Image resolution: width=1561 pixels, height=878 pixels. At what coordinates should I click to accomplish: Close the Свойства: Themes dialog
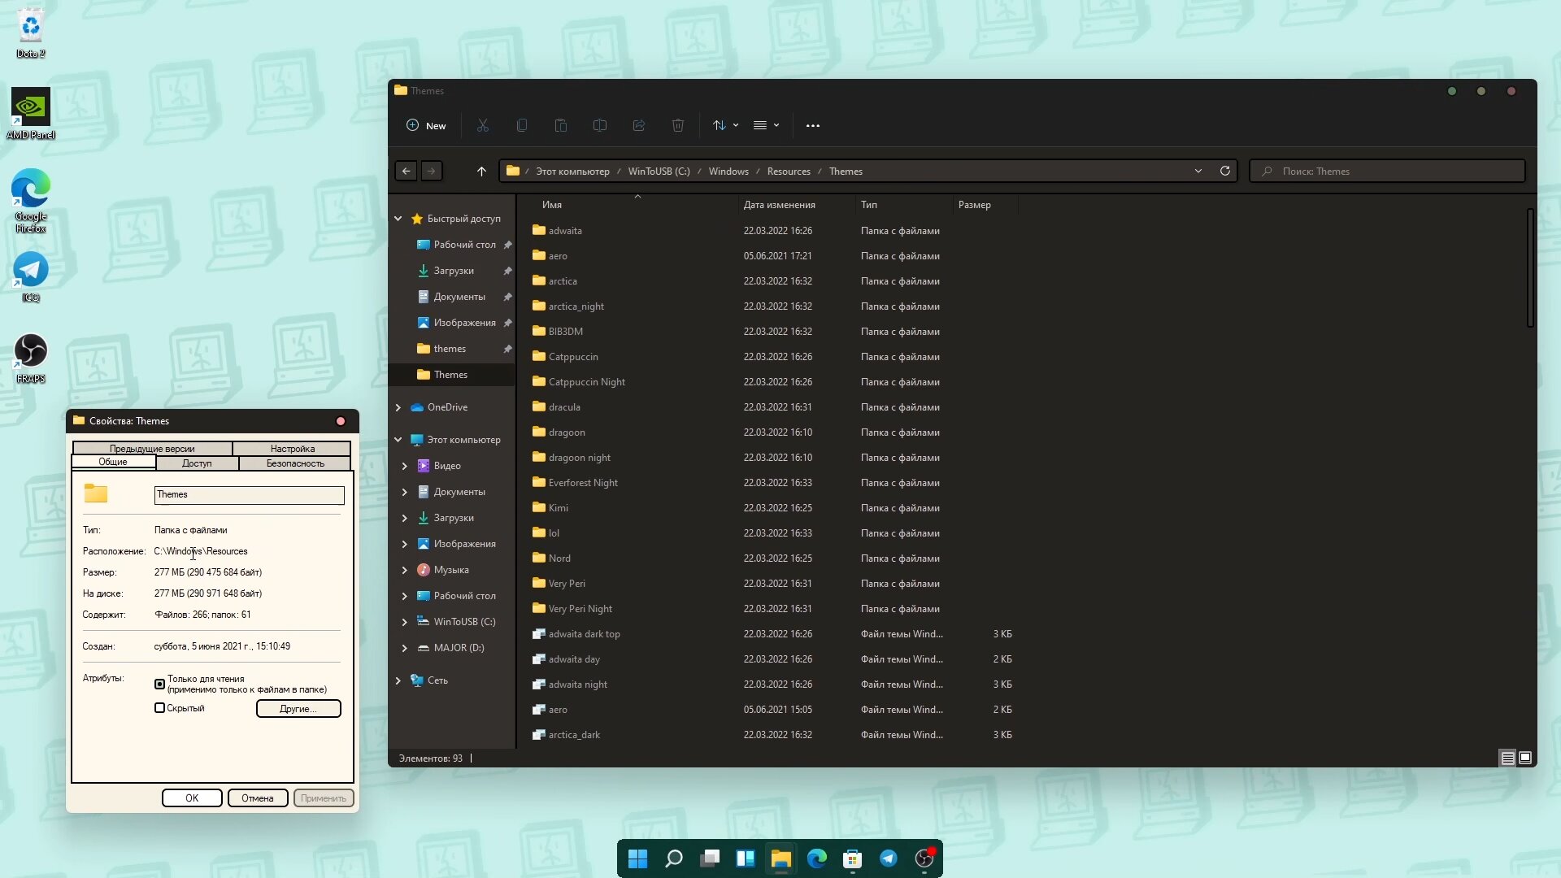341,421
